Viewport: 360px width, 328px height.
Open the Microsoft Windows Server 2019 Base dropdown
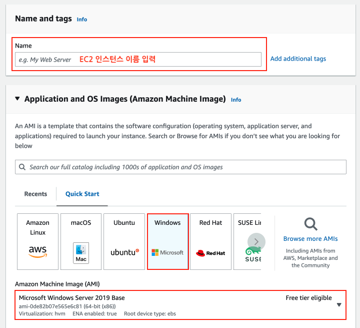pos(180,305)
